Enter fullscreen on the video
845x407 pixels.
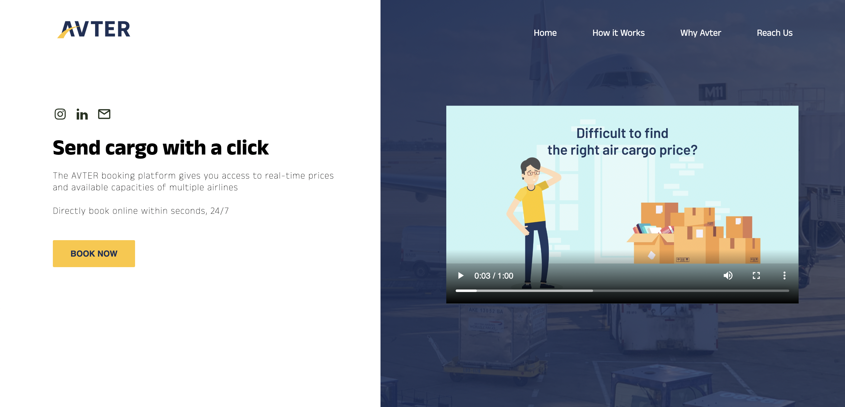click(756, 276)
